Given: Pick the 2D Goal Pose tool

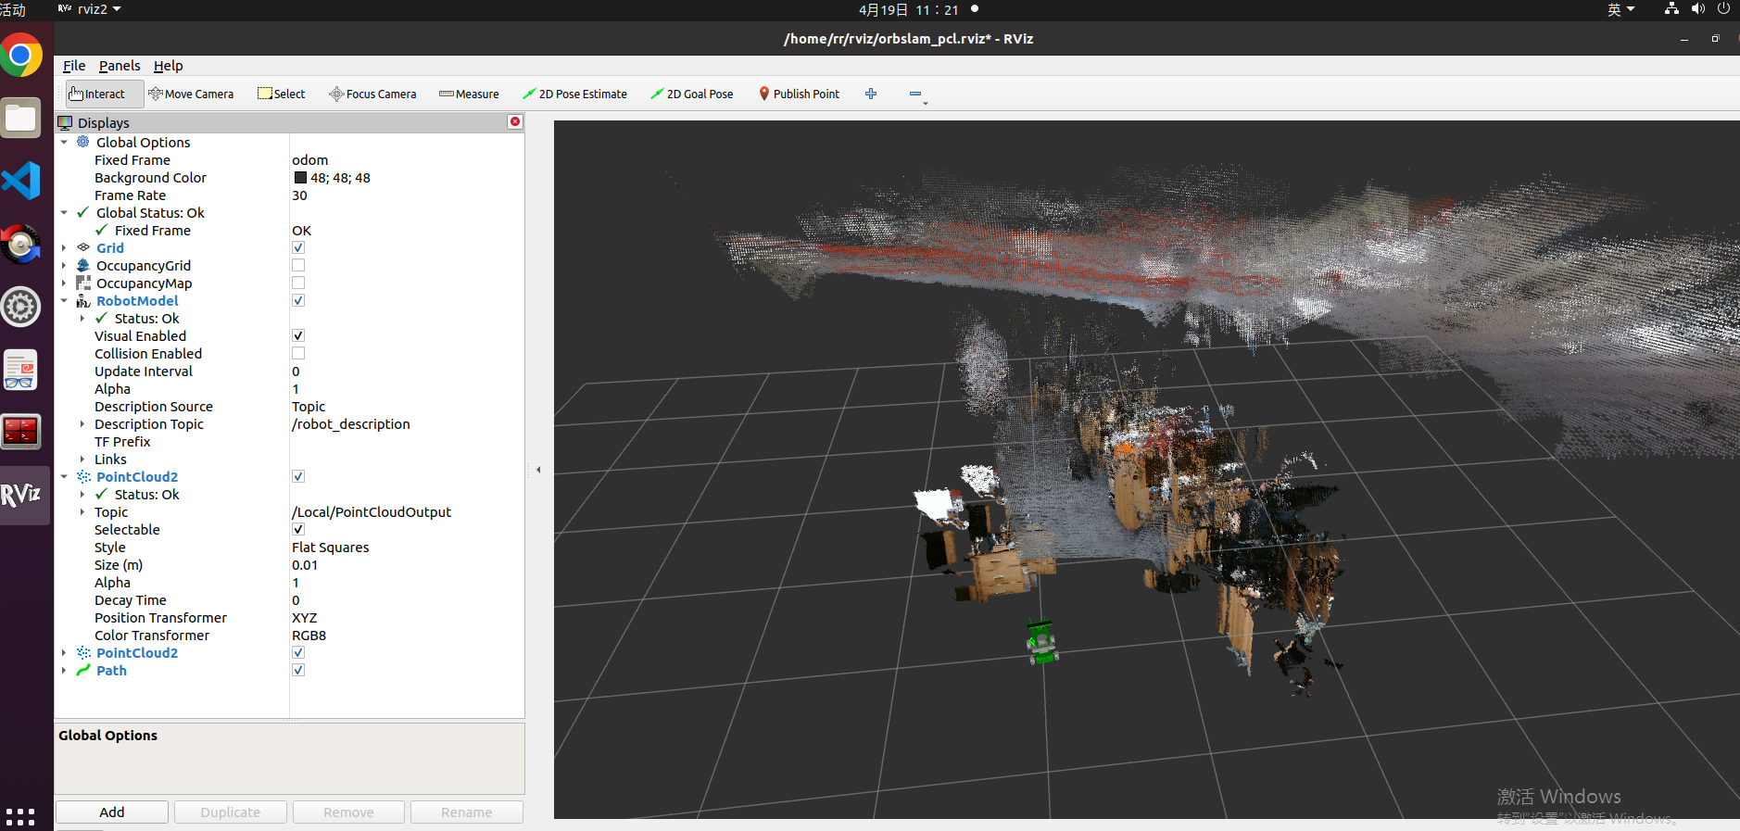Looking at the screenshot, I should point(692,94).
